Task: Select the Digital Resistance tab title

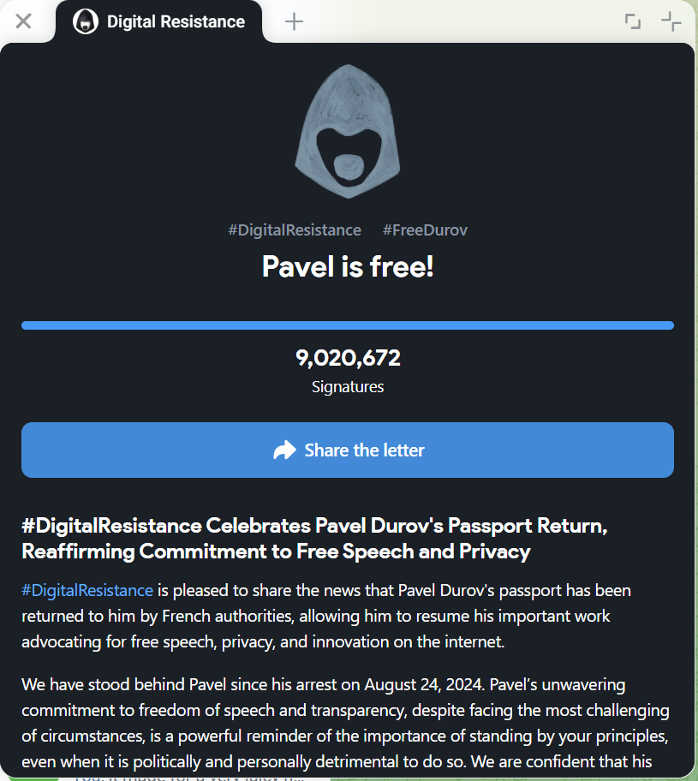Action: [176, 21]
